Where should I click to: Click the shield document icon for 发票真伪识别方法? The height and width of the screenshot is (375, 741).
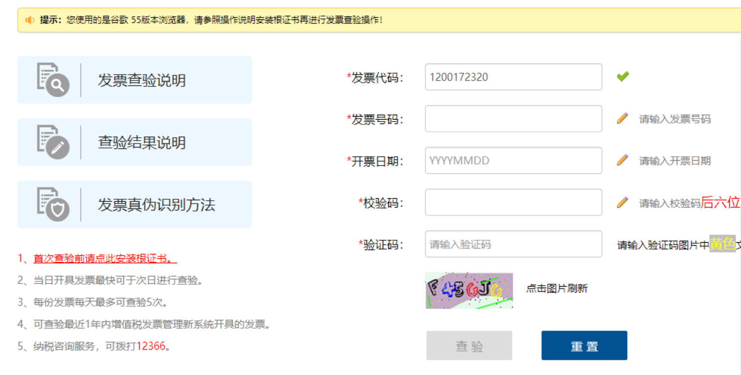coord(52,204)
